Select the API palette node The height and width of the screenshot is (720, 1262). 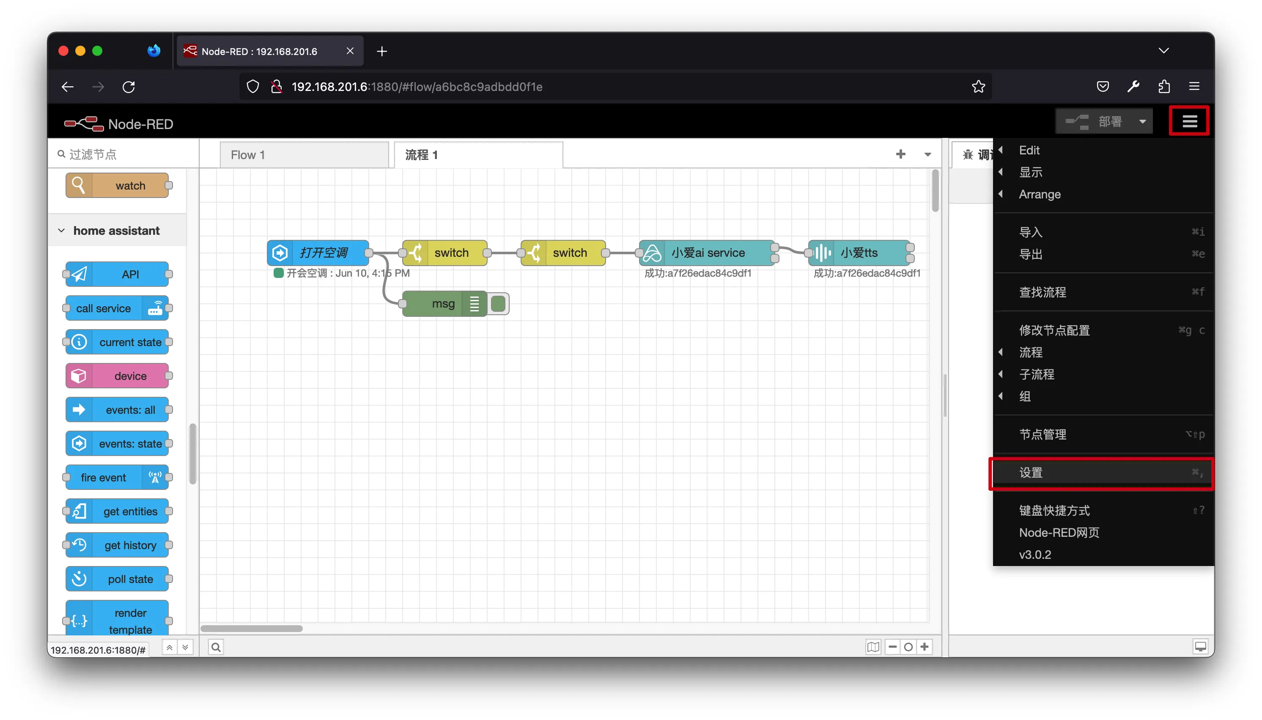[x=117, y=274]
